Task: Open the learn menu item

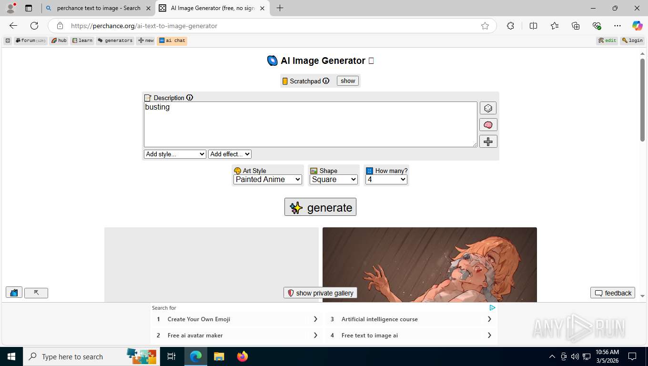Action: (82, 41)
